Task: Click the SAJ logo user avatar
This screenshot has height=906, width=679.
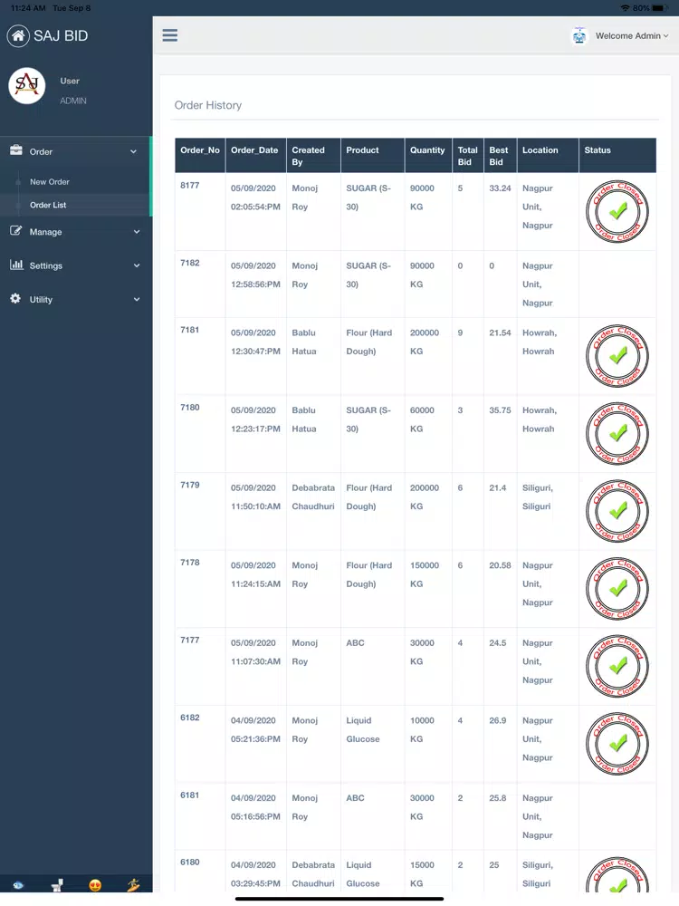Action: pos(26,85)
